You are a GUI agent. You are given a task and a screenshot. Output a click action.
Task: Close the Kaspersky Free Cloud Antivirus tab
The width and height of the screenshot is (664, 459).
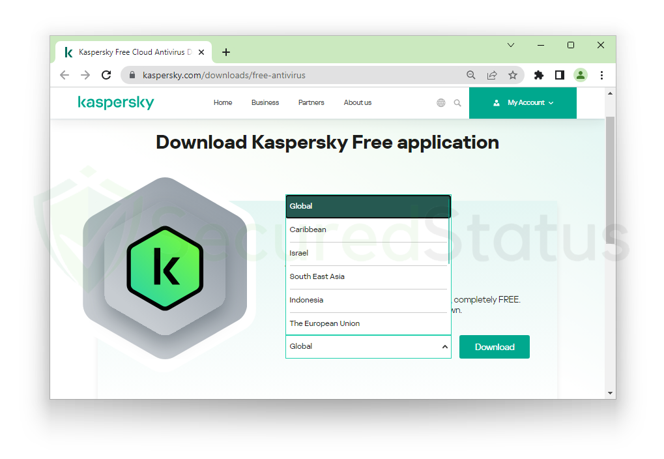201,52
